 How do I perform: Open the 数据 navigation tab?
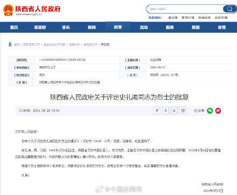click(x=196, y=27)
